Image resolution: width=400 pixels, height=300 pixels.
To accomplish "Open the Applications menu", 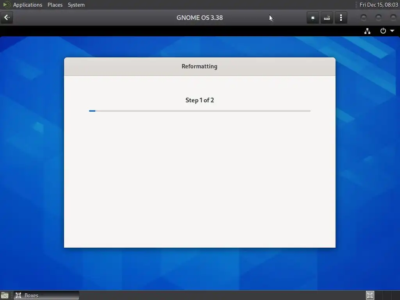I will click(28, 5).
